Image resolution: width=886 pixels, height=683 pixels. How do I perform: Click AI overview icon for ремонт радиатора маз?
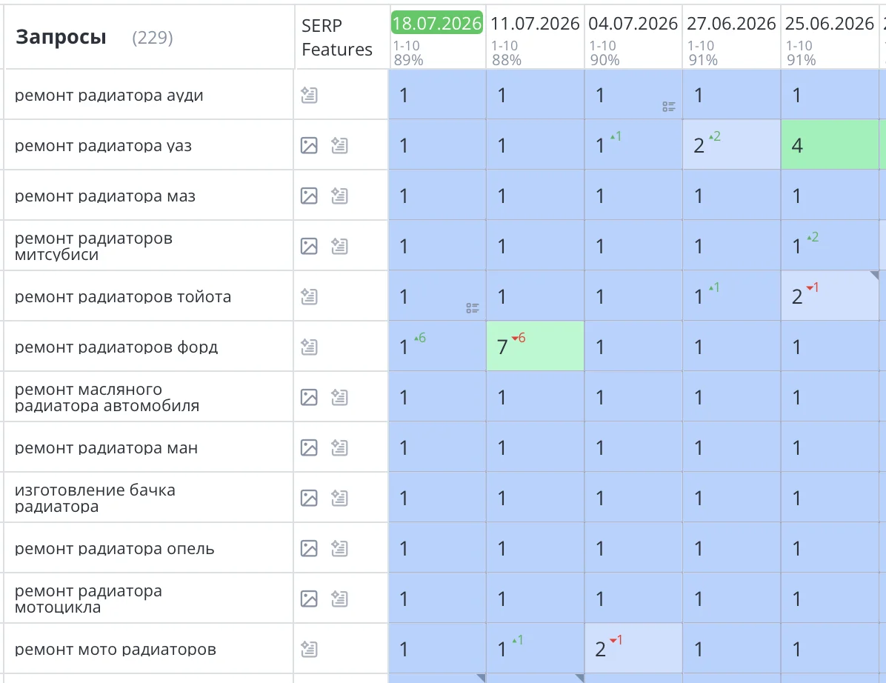tap(339, 196)
